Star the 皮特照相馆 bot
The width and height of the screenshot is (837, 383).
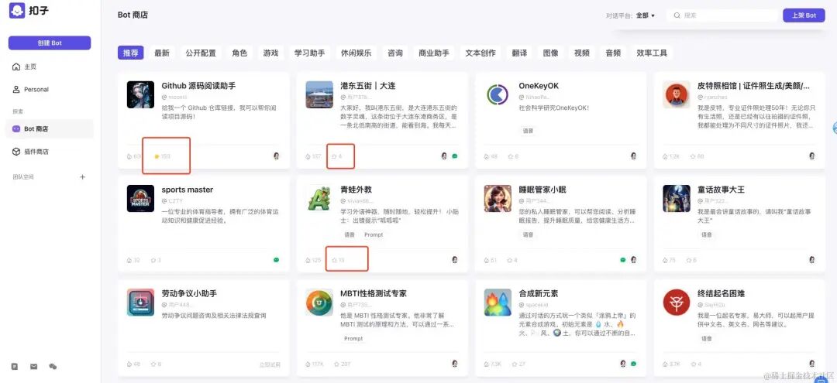tap(692, 156)
